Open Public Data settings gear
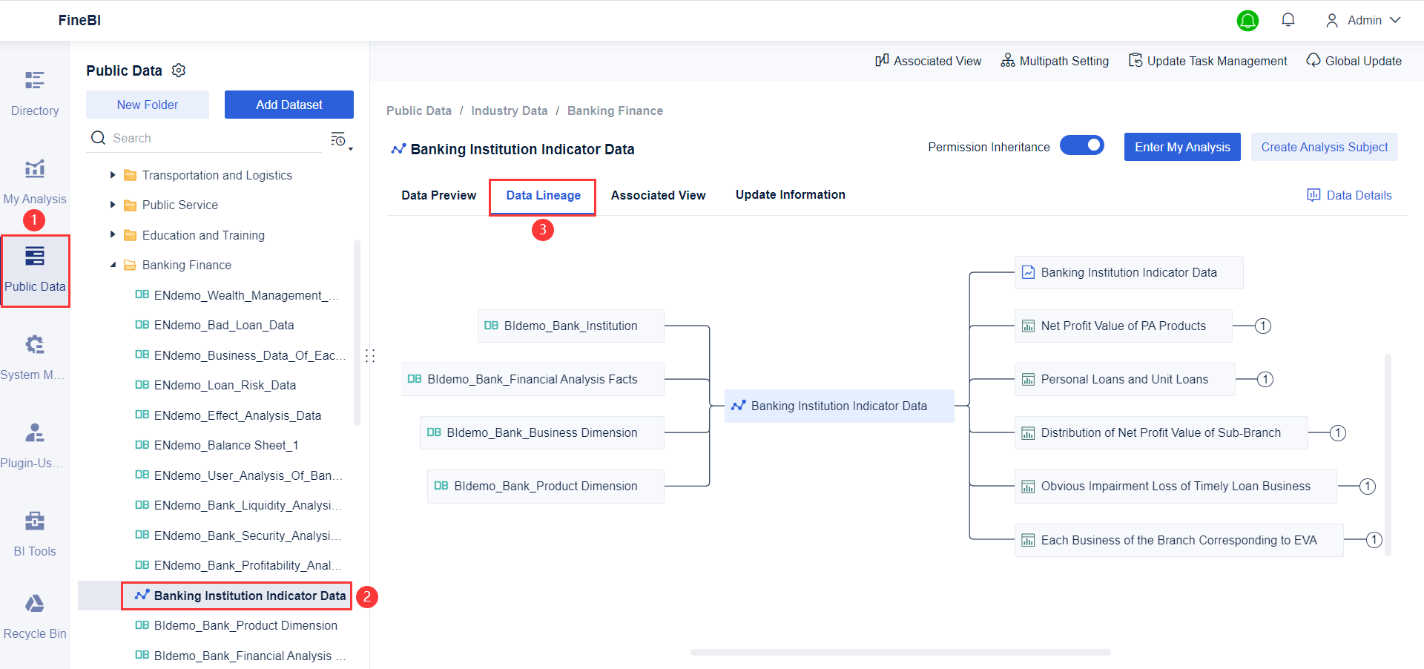 coord(178,70)
